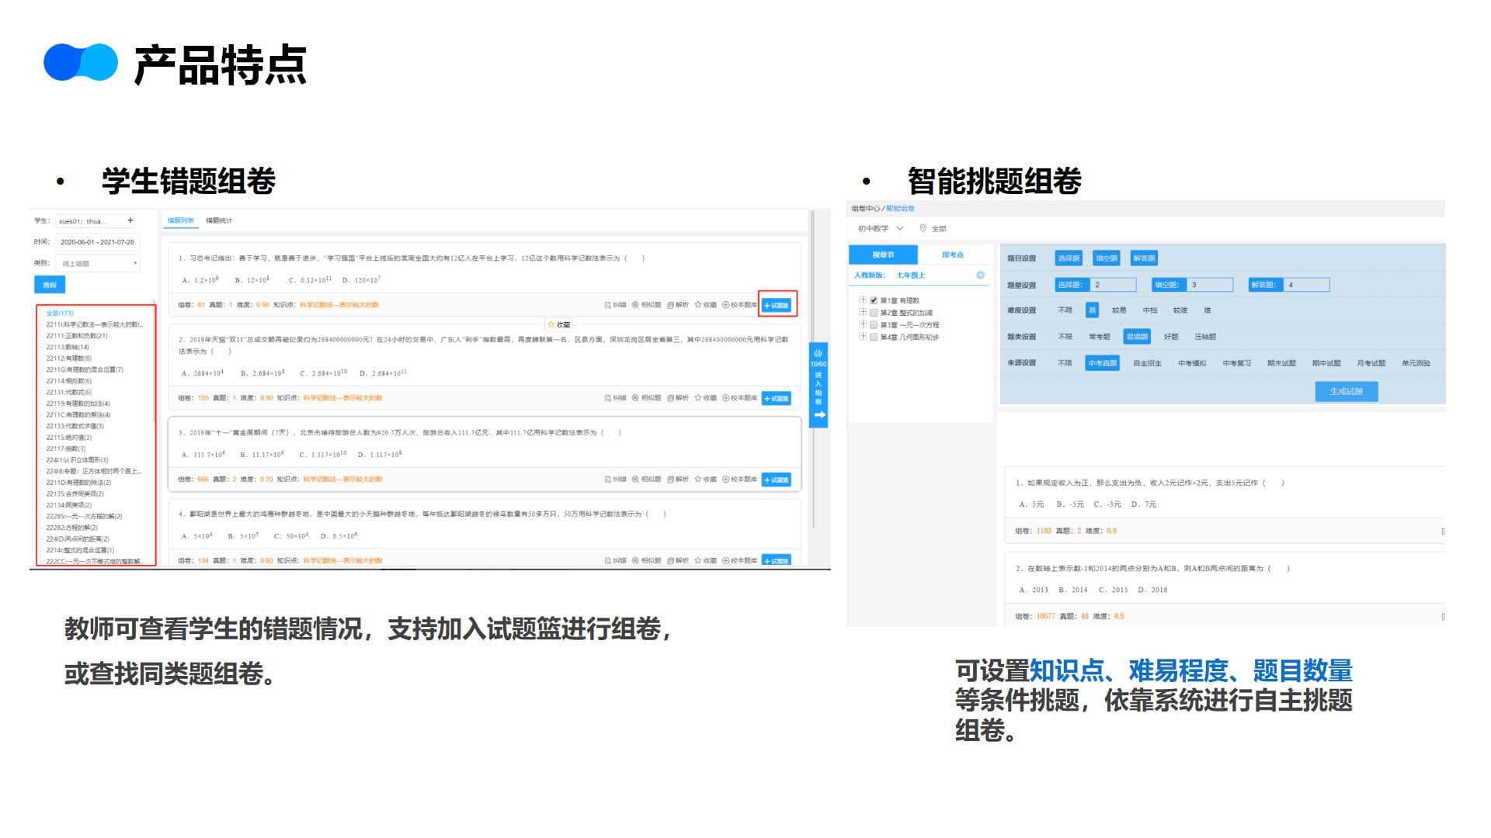This screenshot has height=838, width=1491.
Task: Open the blue basket side panel 进入组卷
Action: coord(818,385)
